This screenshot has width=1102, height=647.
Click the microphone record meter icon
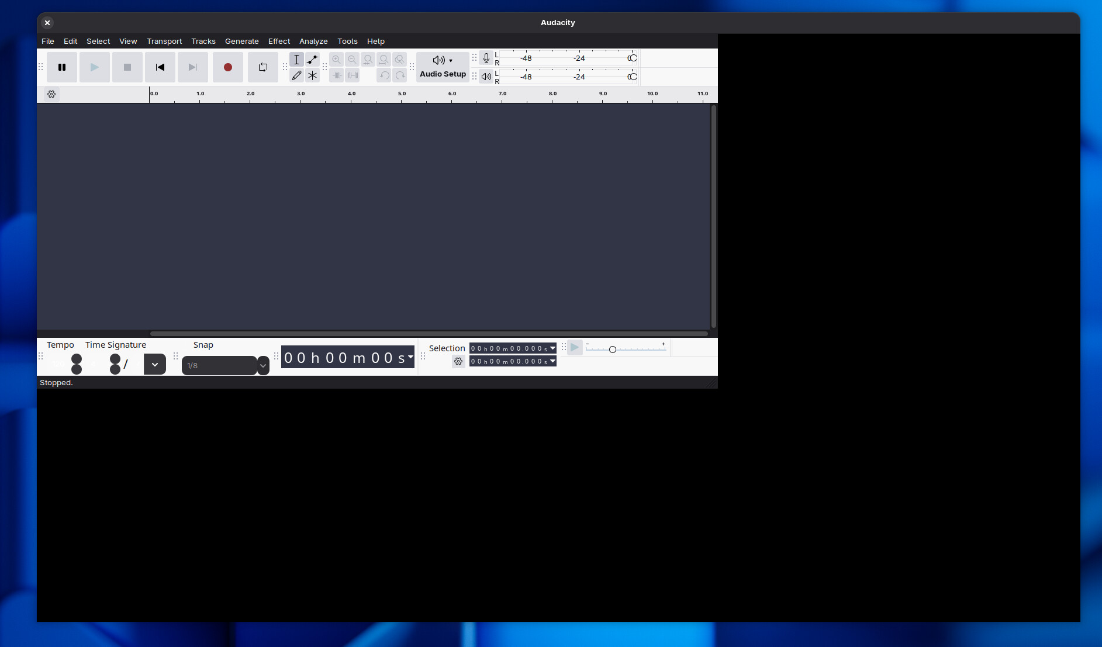pos(486,58)
